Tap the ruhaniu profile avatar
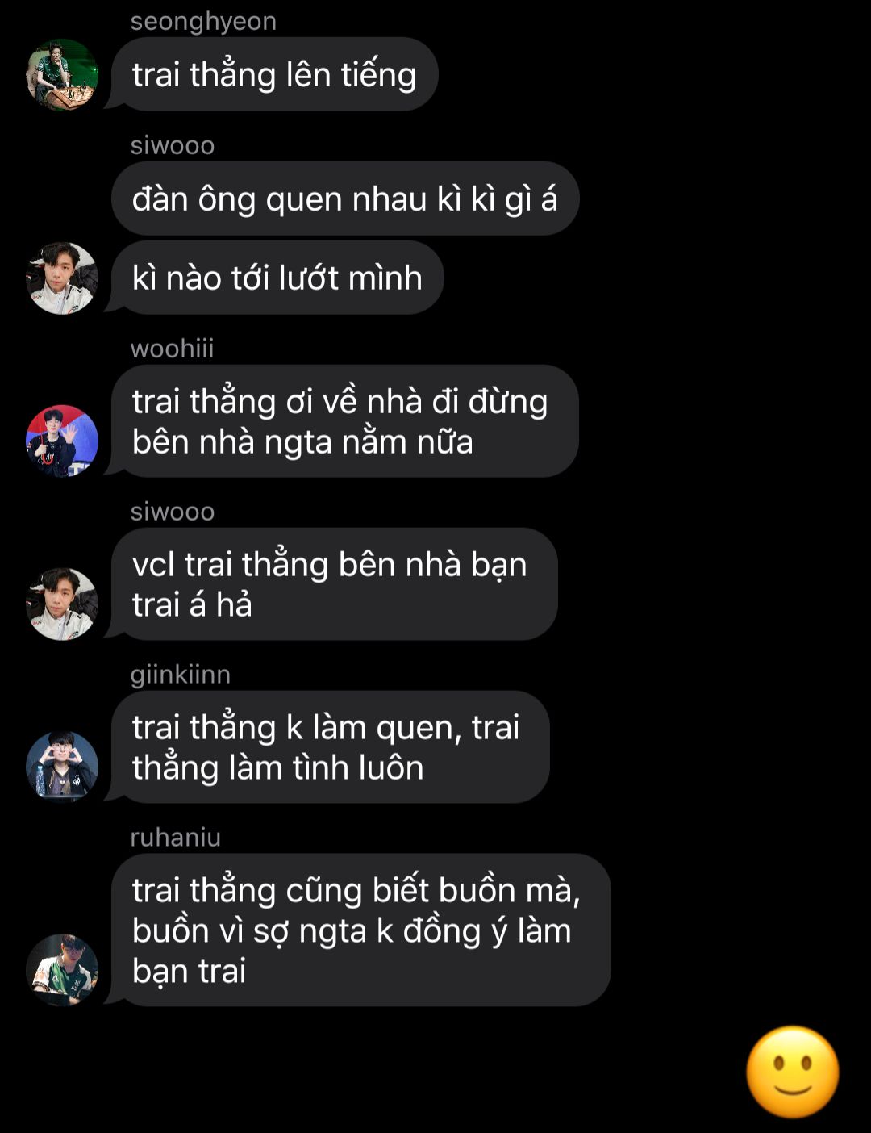871x1133 pixels. click(x=62, y=970)
